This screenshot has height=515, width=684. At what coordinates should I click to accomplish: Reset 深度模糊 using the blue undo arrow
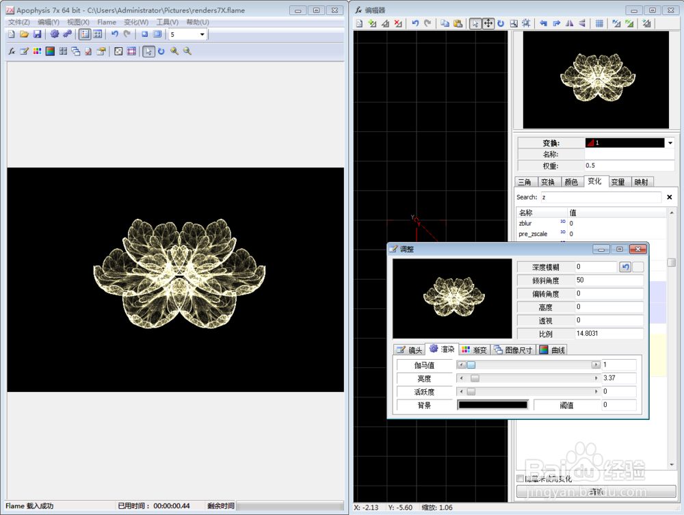coord(624,267)
